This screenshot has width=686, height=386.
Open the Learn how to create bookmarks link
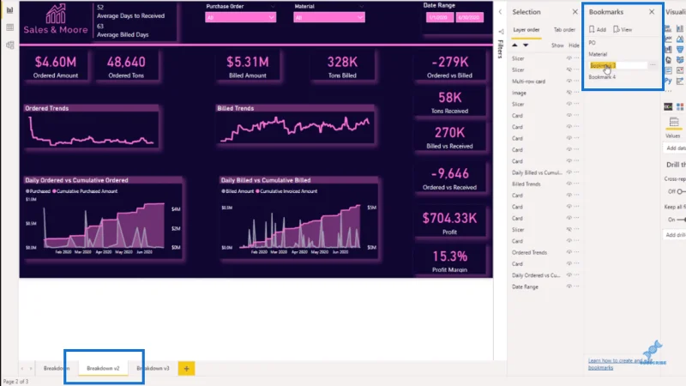(x=615, y=364)
